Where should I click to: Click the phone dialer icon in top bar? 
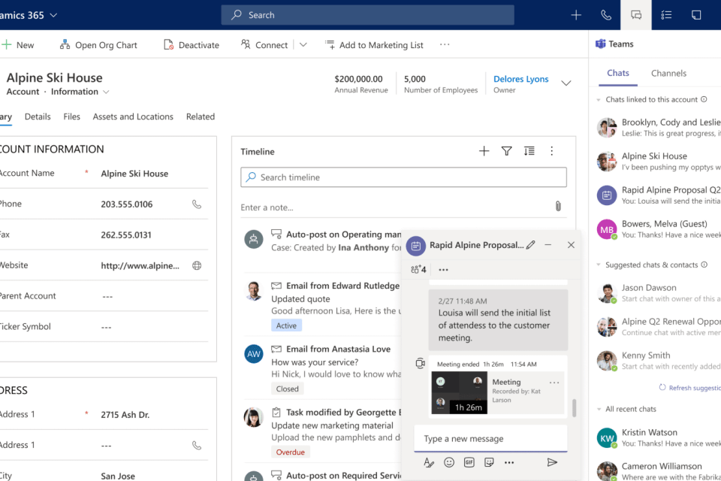click(x=606, y=15)
